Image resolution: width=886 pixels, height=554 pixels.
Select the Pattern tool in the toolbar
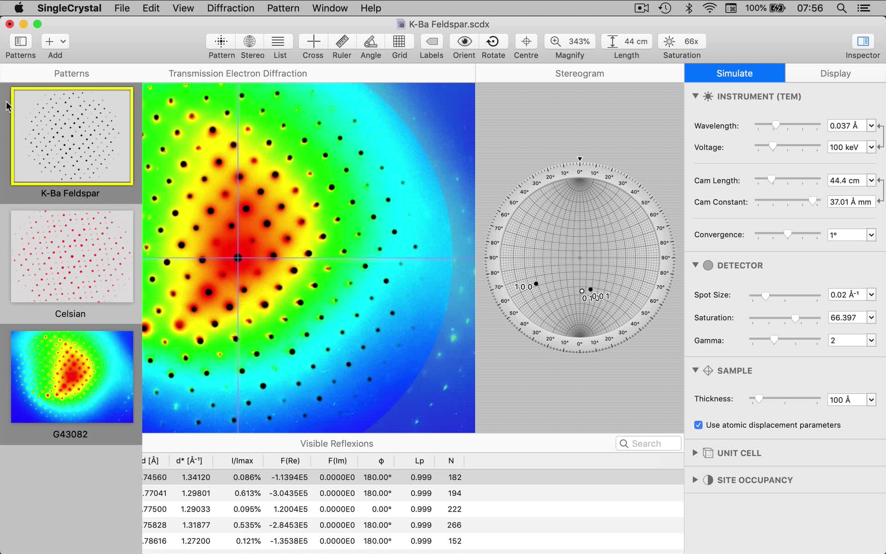pyautogui.click(x=221, y=42)
